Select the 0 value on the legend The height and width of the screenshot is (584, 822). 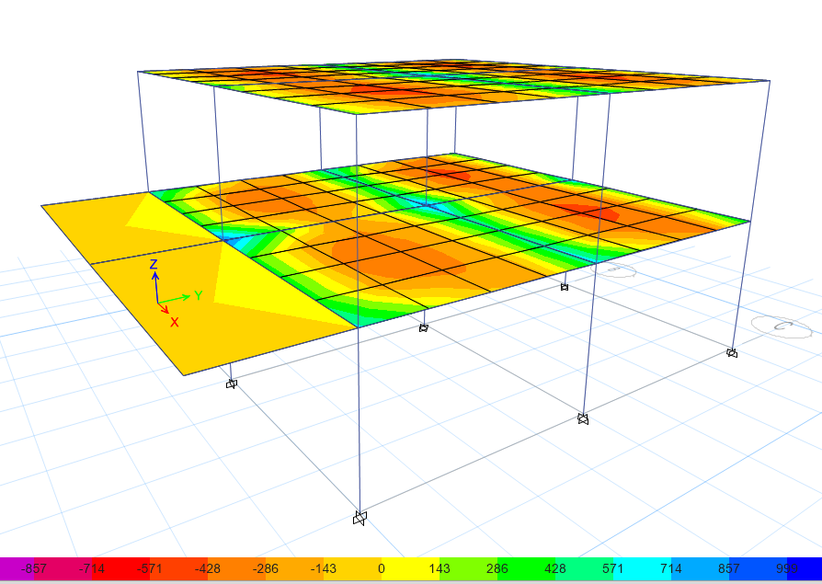[382, 568]
